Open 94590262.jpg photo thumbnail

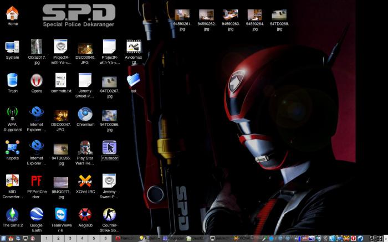click(206, 20)
